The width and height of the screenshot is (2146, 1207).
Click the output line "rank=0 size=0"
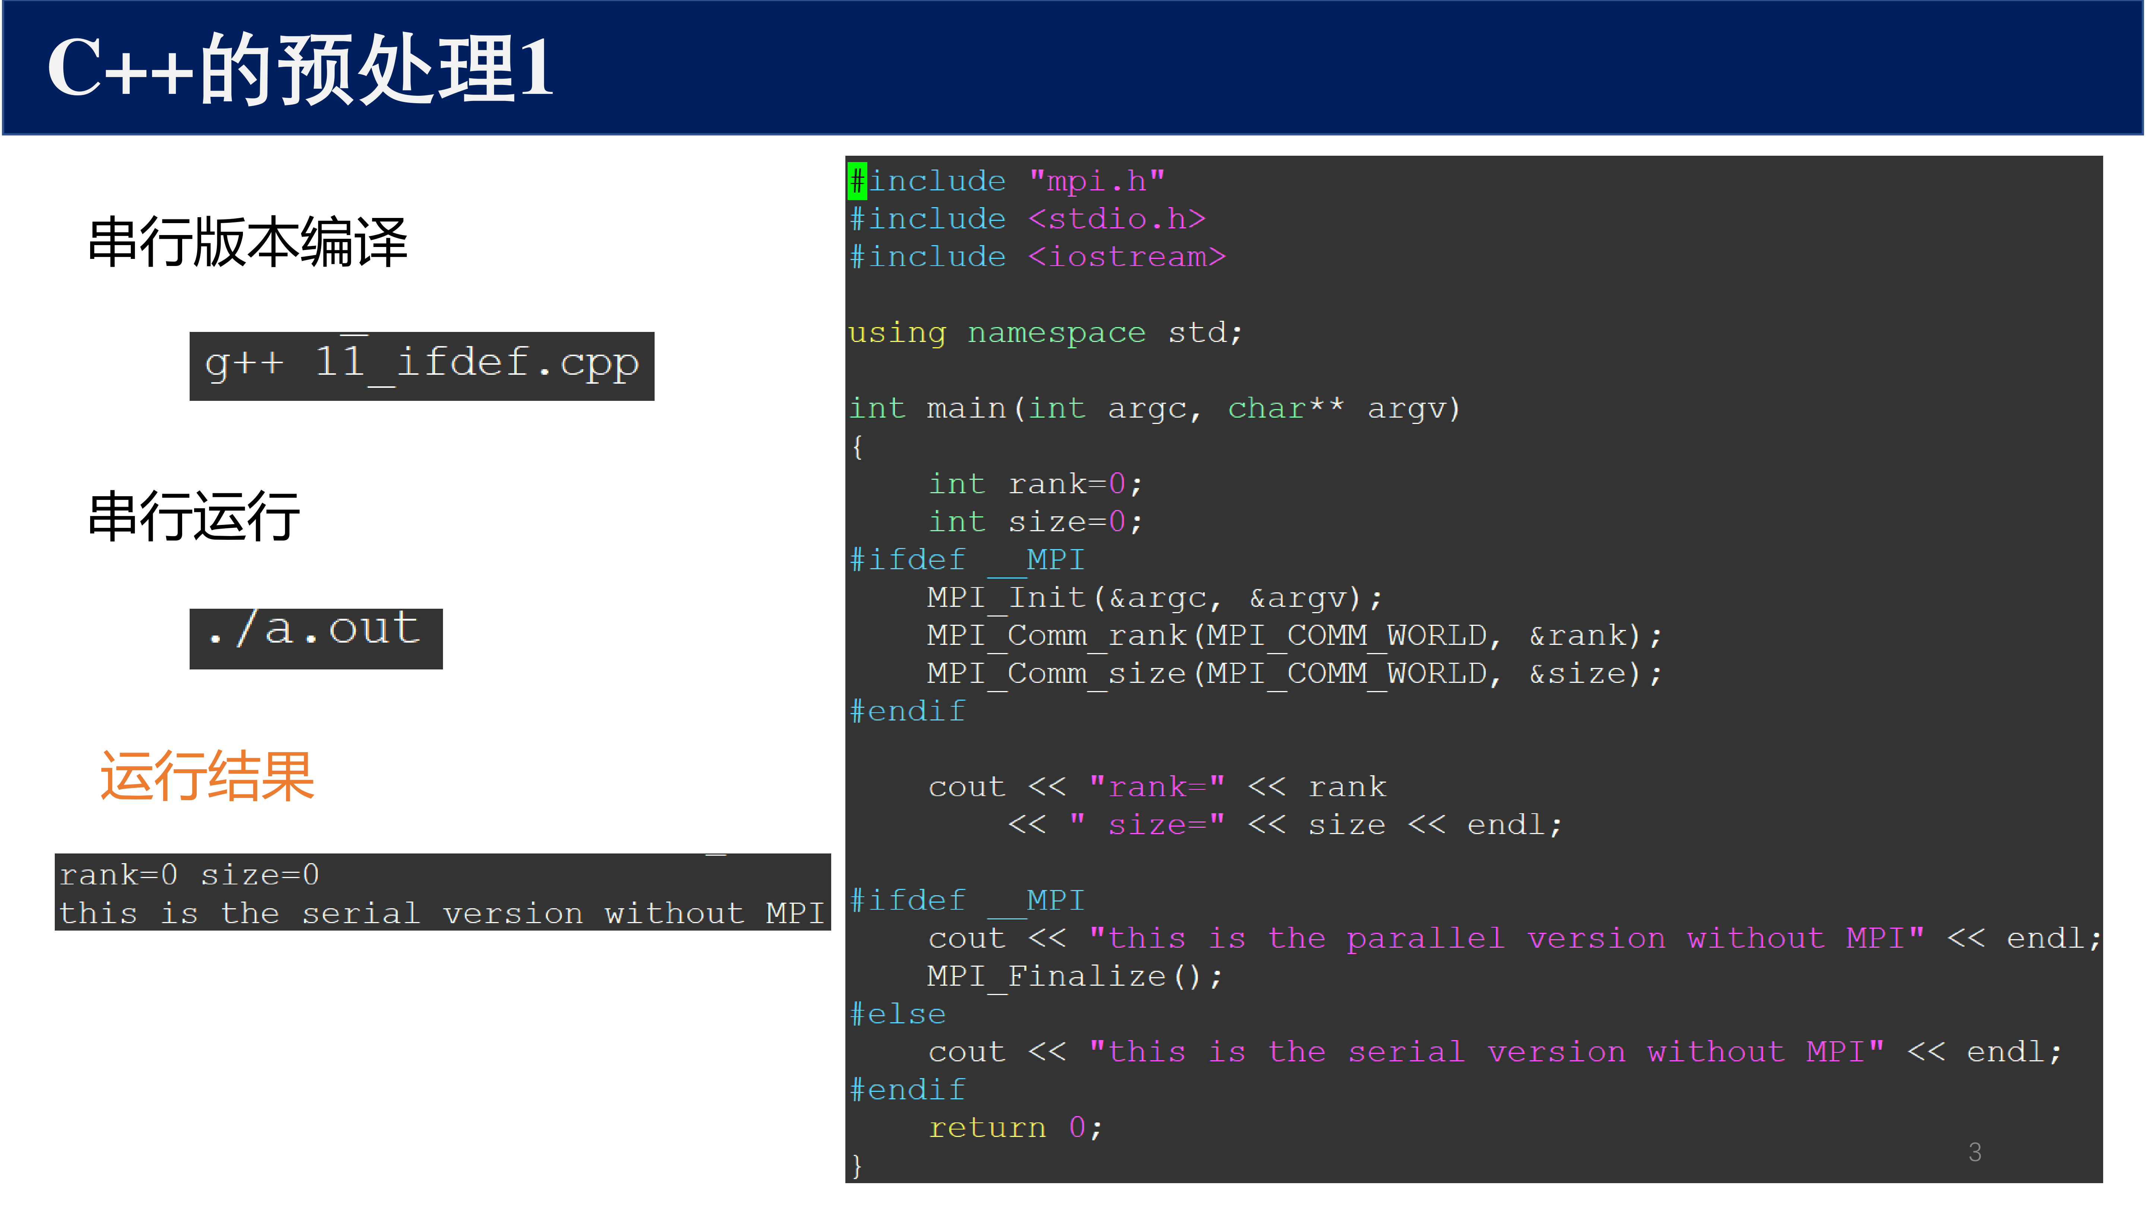click(x=190, y=875)
